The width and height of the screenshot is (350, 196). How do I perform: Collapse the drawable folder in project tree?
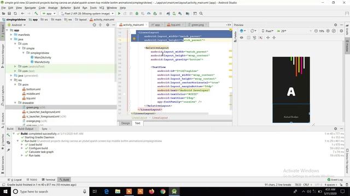[x=15, y=103]
